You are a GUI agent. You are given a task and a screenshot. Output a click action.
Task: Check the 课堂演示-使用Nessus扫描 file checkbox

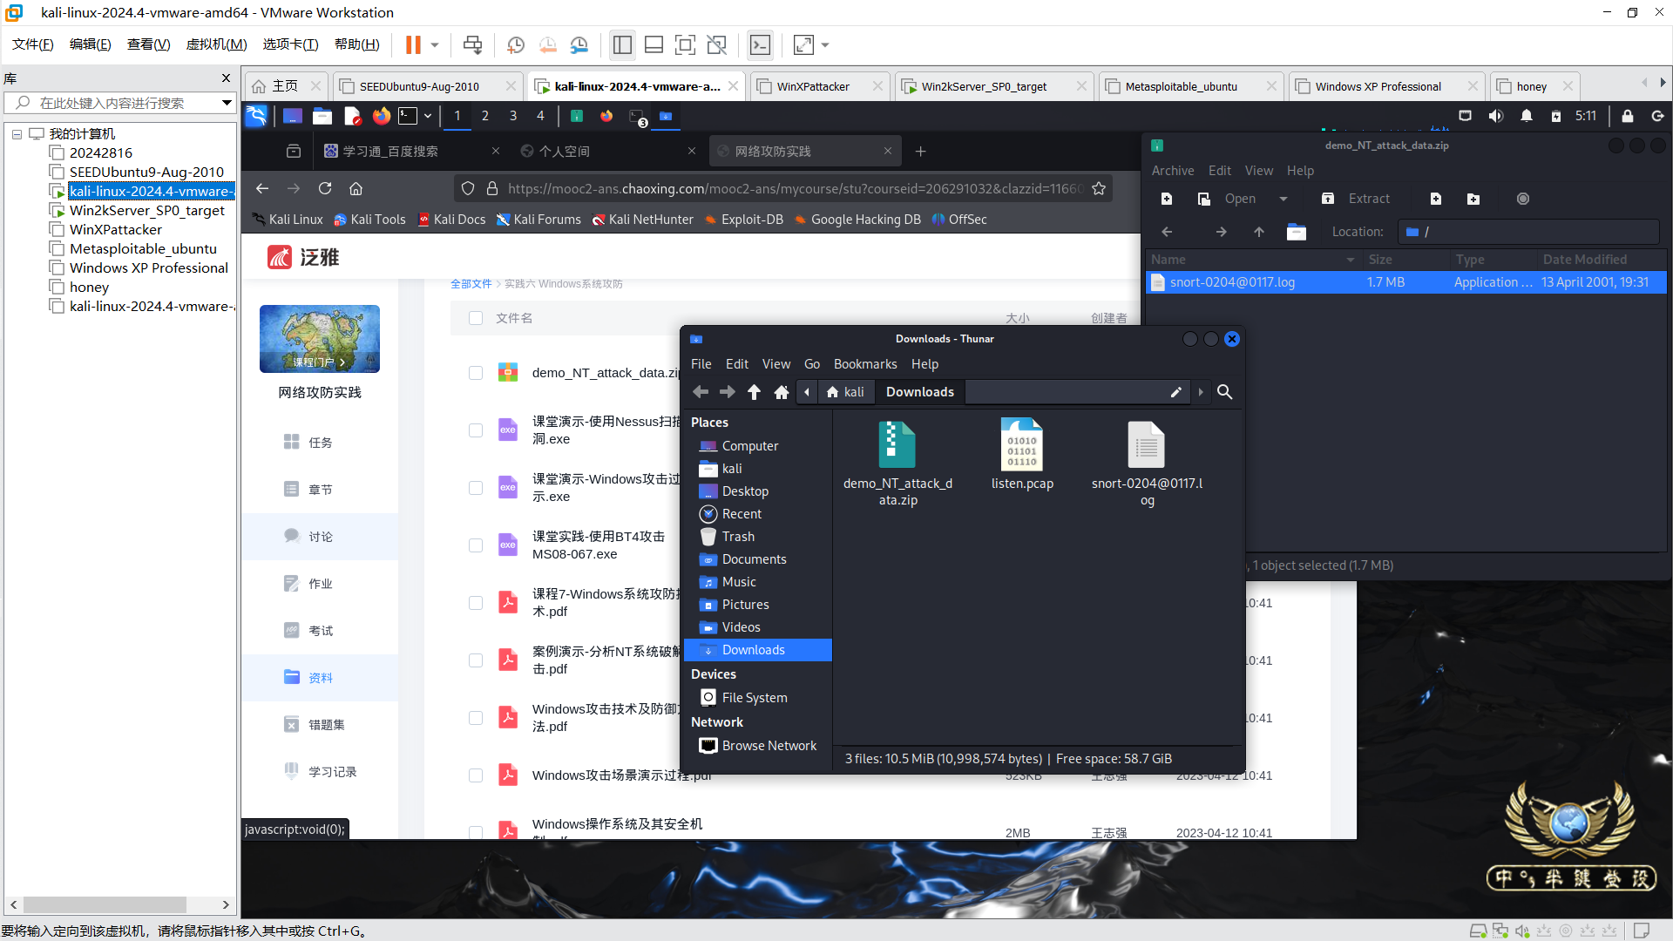(x=476, y=430)
